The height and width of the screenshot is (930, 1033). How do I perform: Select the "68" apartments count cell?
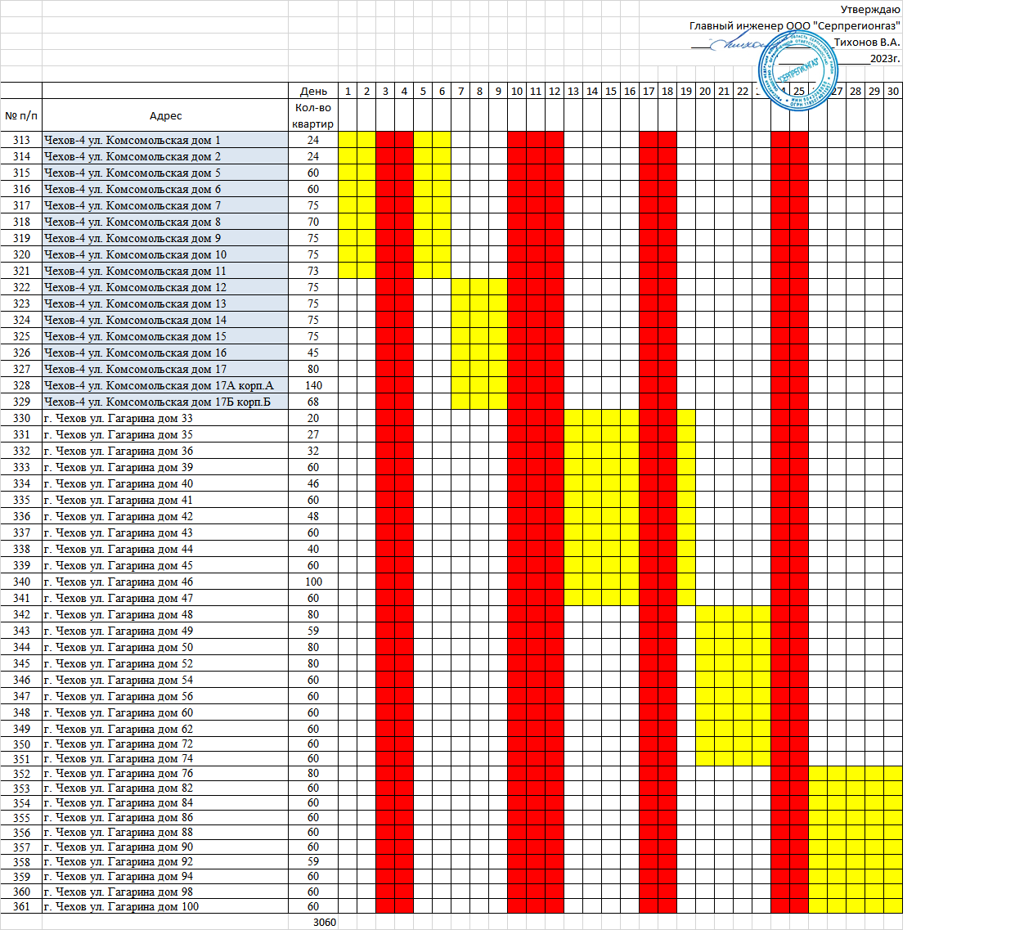[x=313, y=402]
